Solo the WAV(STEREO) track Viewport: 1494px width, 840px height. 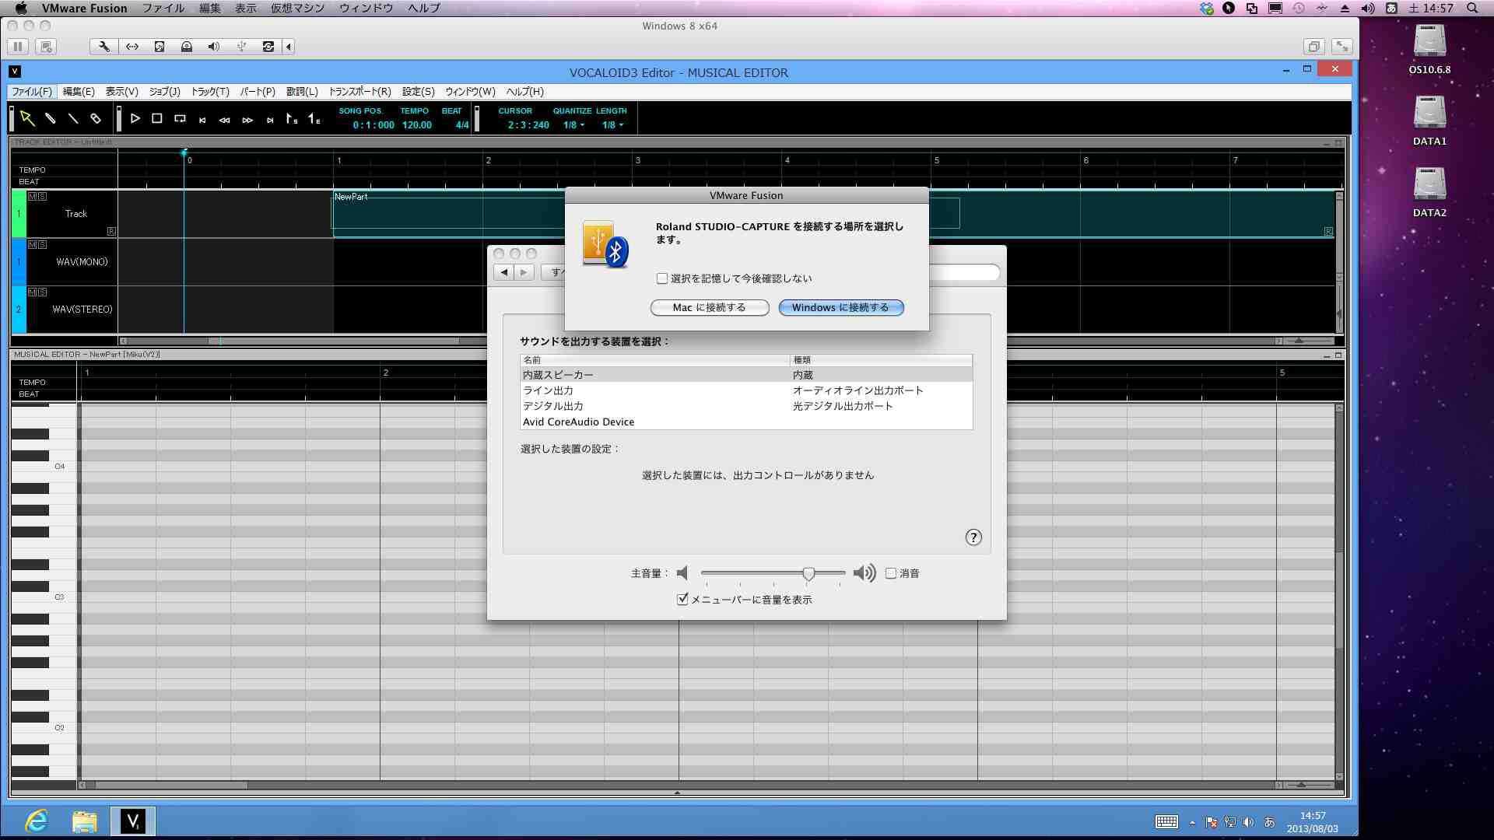tap(43, 292)
